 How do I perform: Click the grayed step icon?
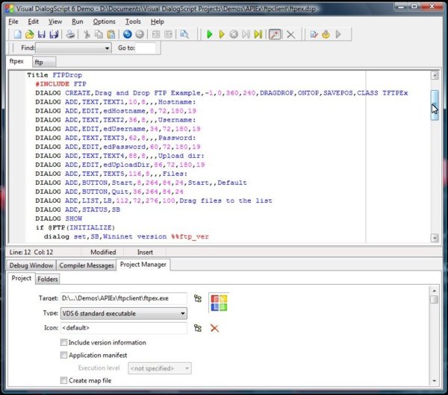coord(246,34)
